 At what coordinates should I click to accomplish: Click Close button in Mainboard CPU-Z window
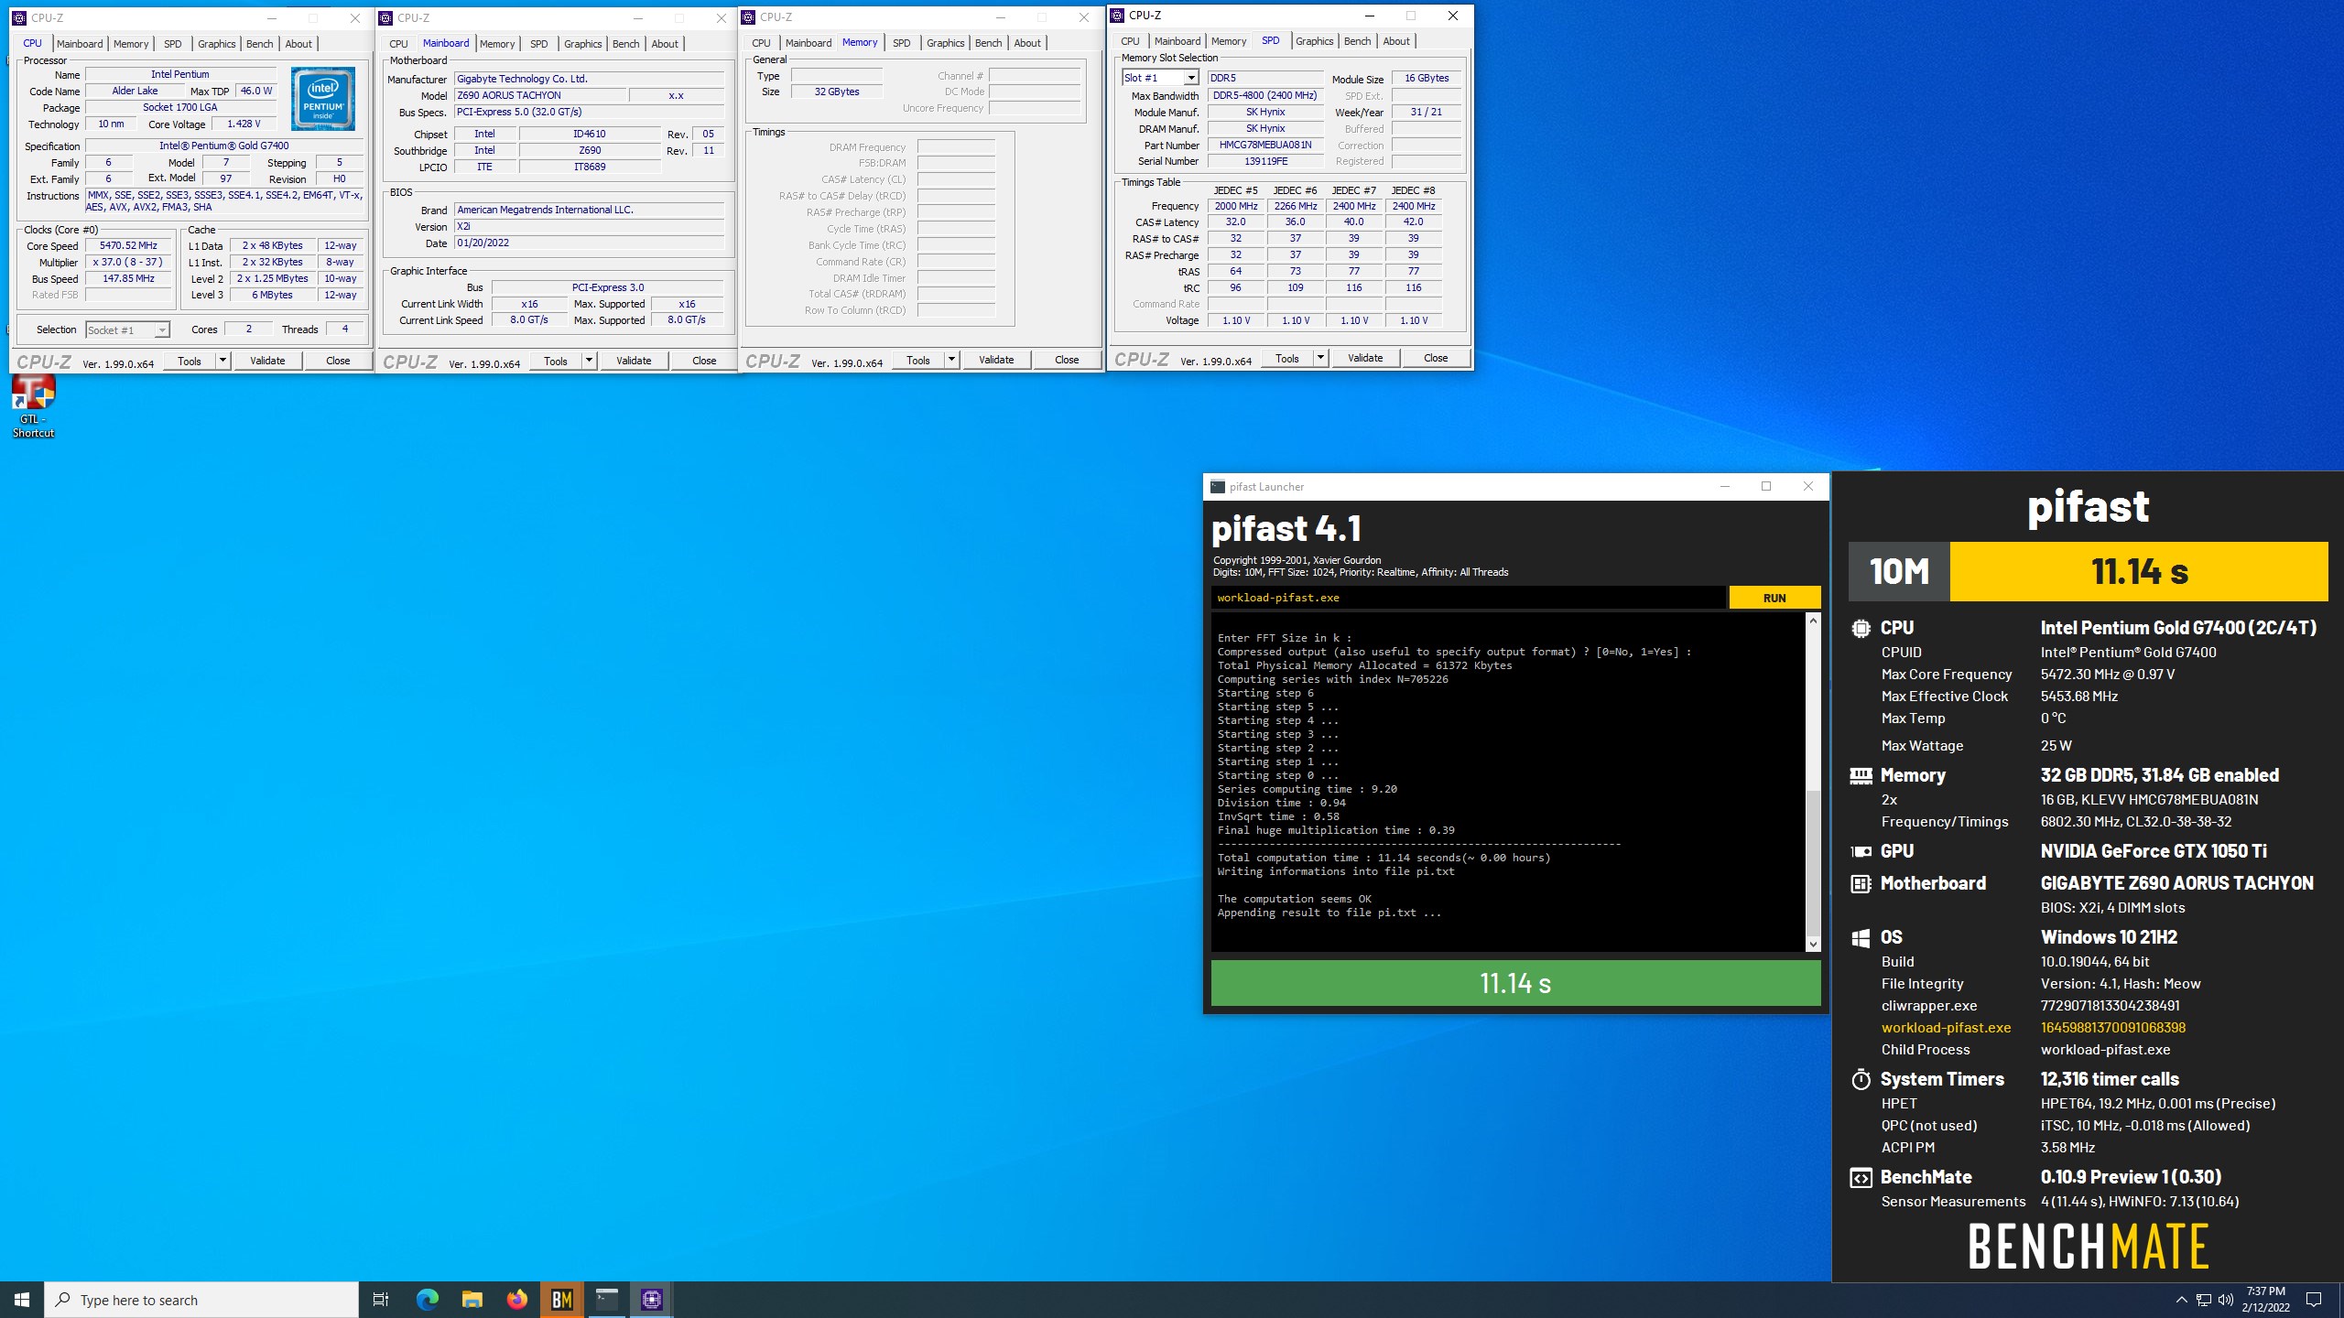[703, 361]
